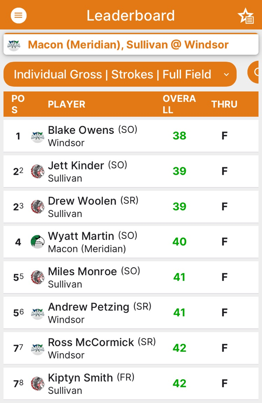The height and width of the screenshot is (403, 262).
Task: Tap Jett Kinder's Sullivan team logo
Action: click(37, 171)
